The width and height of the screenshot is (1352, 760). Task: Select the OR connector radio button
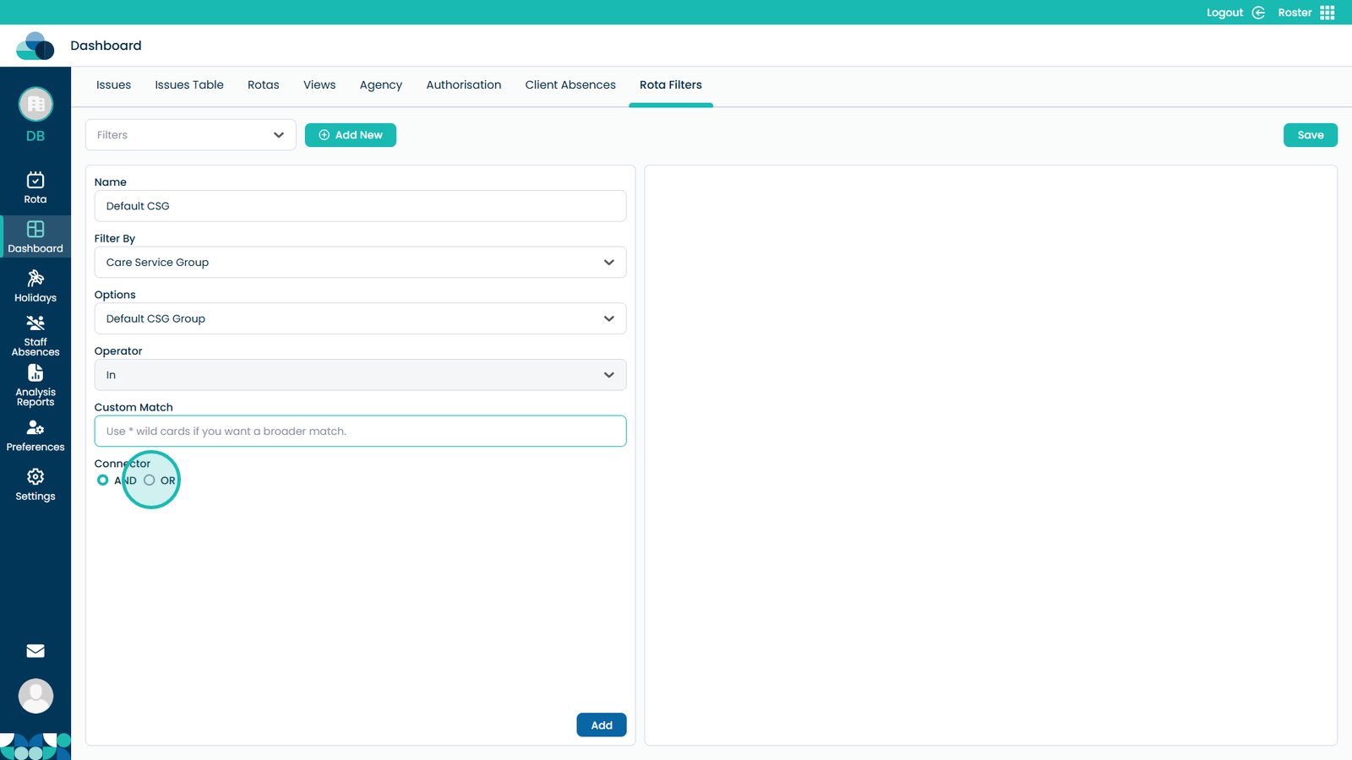tap(150, 480)
